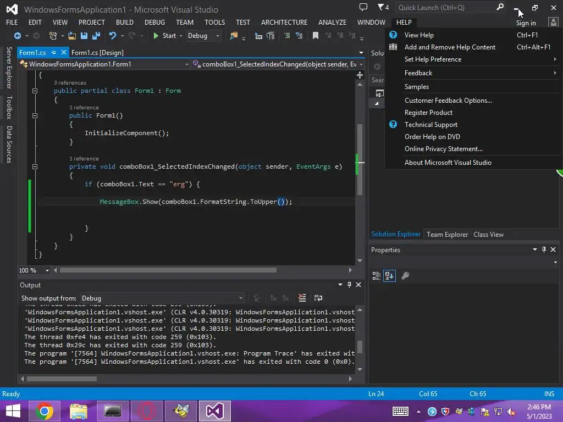Close the Output panel
The width and height of the screenshot is (563, 422).
coord(358,285)
